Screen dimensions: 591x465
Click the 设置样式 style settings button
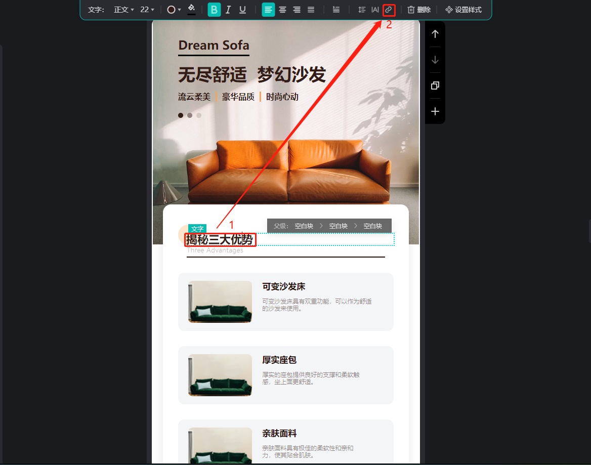[463, 10]
